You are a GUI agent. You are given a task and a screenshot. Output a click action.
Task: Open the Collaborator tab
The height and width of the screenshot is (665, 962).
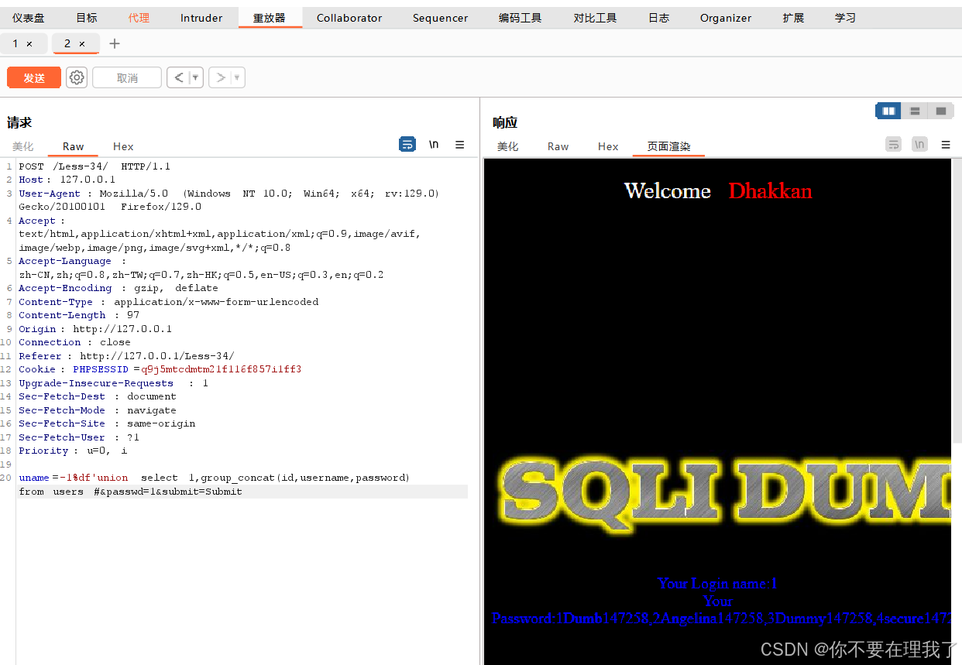click(349, 18)
